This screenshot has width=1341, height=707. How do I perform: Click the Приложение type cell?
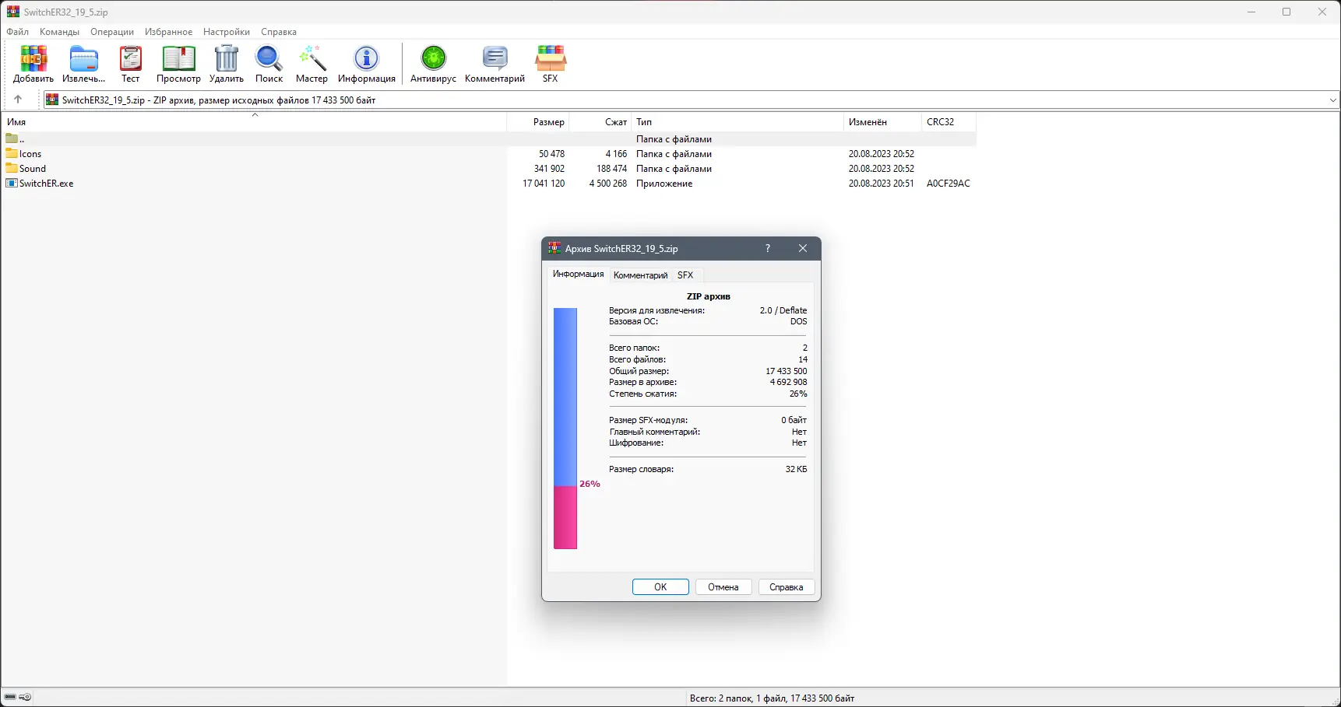pyautogui.click(x=664, y=184)
